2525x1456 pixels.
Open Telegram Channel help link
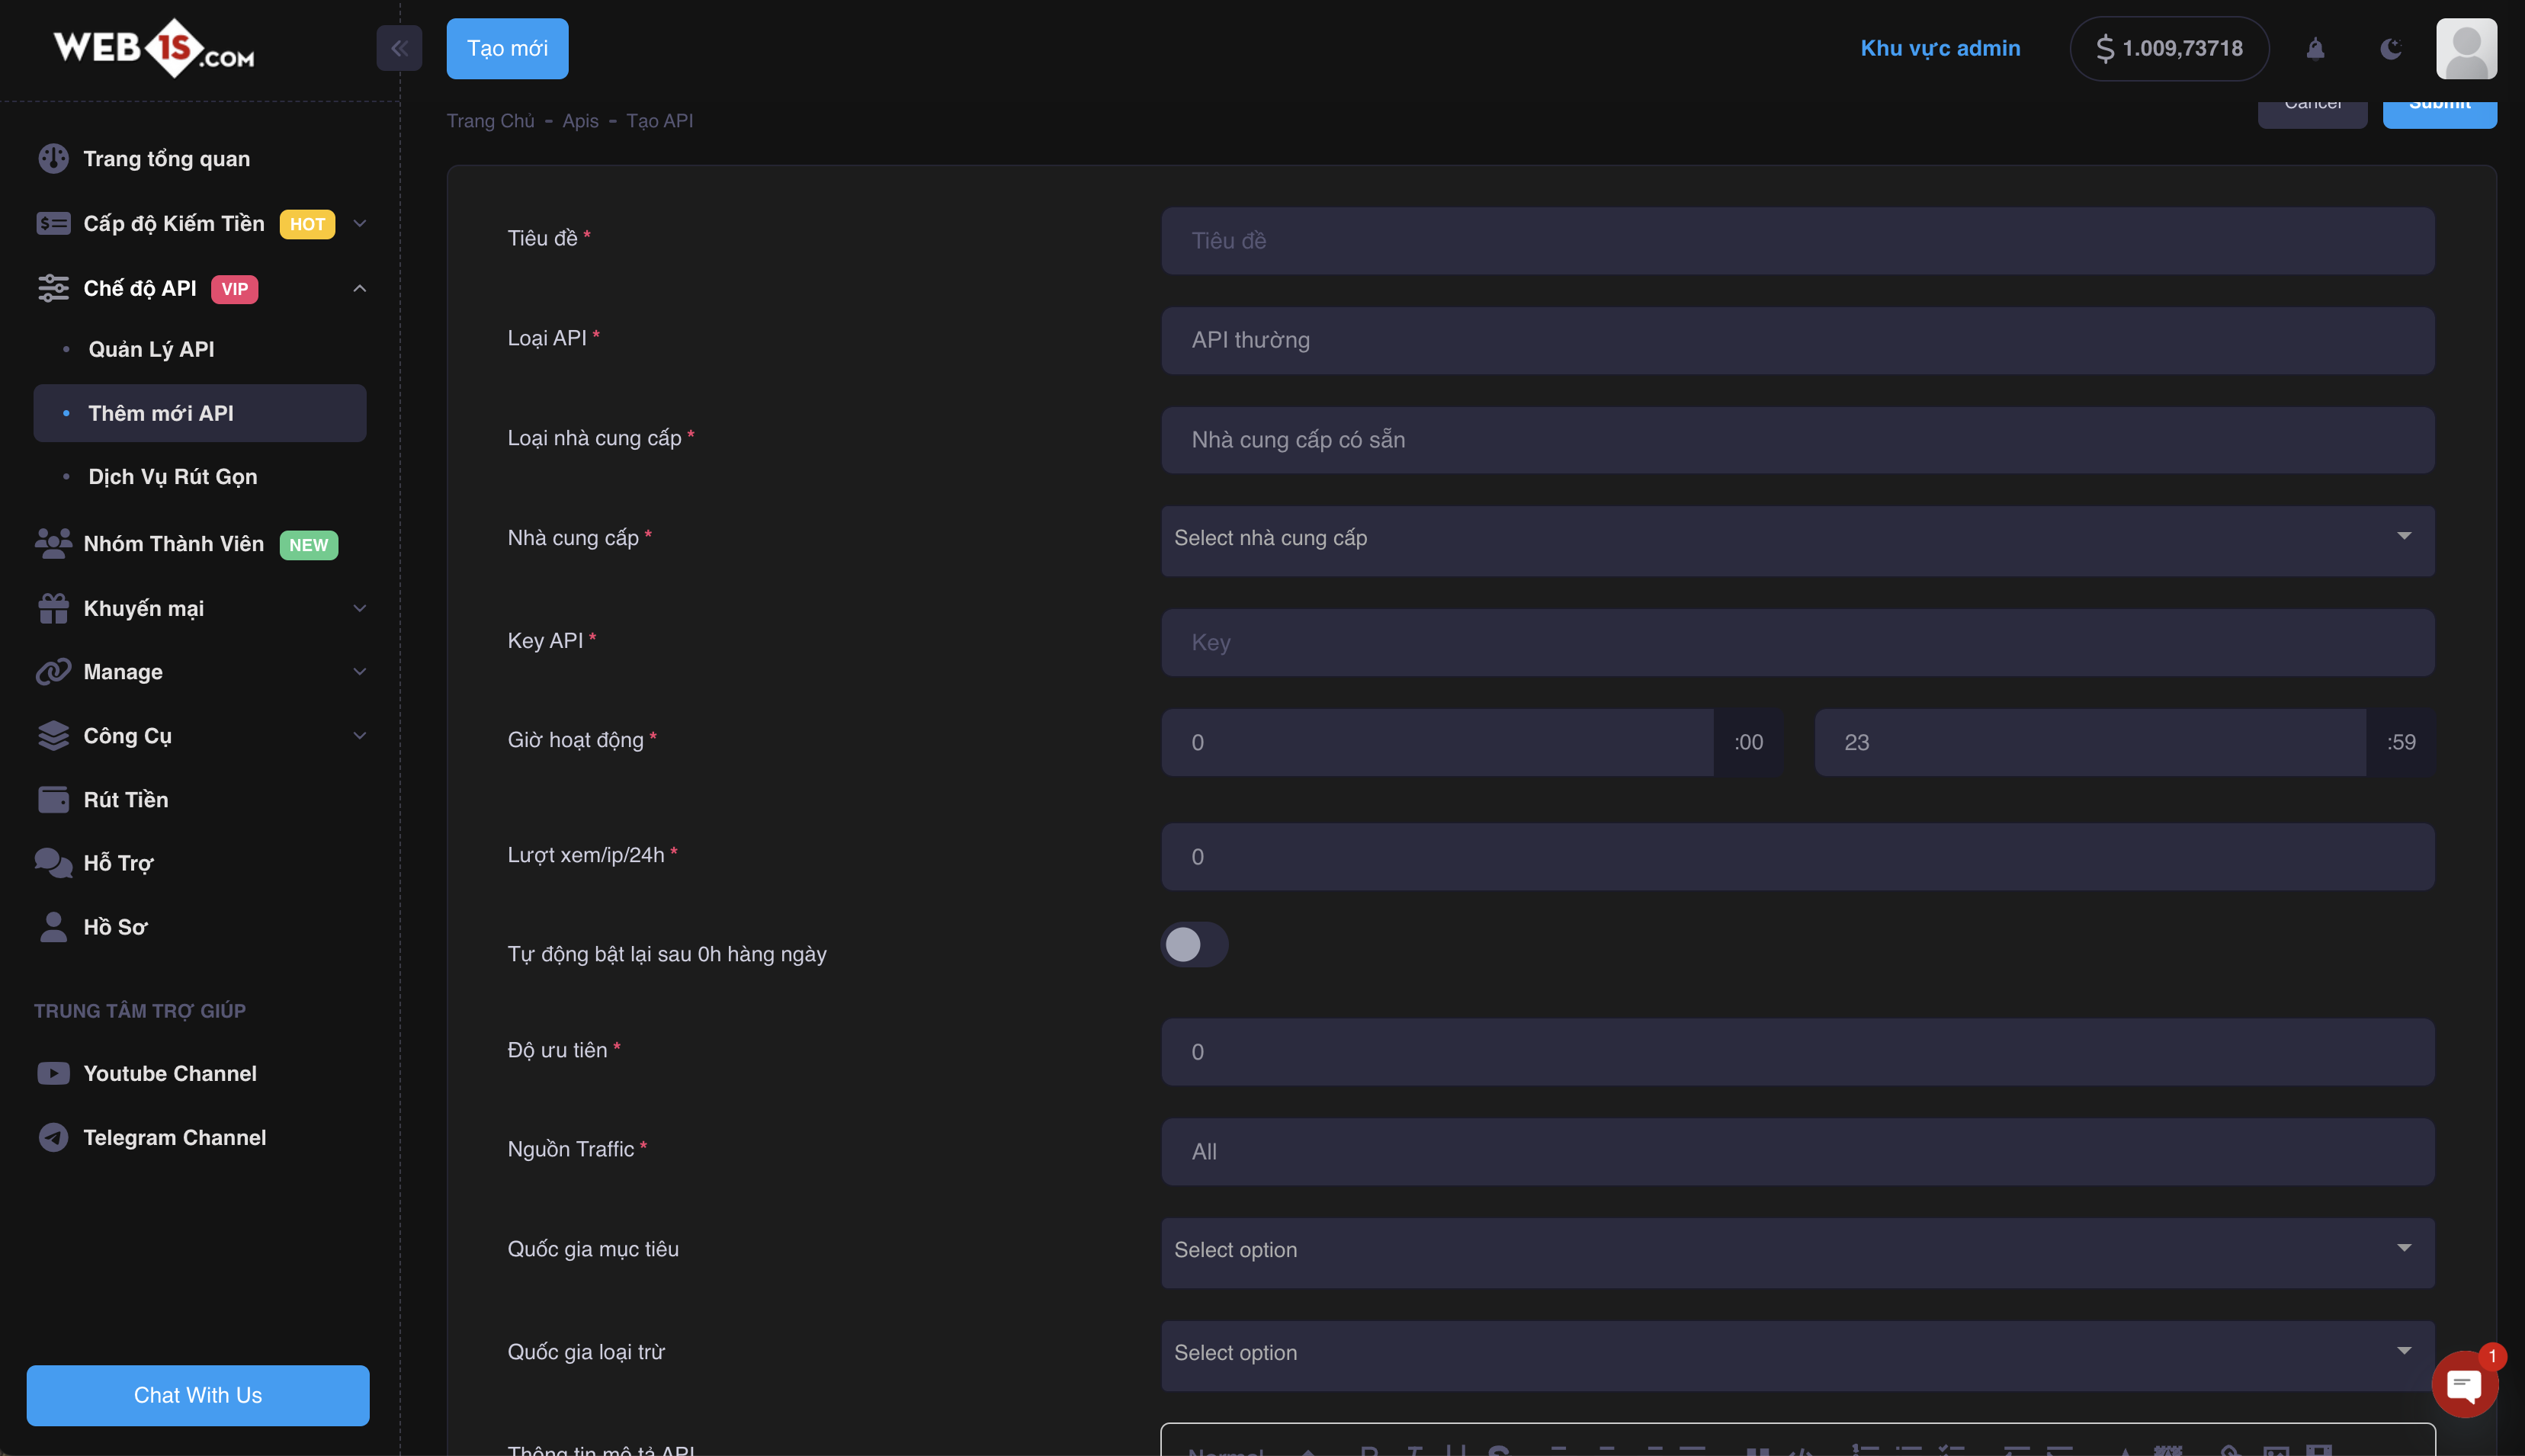tap(174, 1137)
